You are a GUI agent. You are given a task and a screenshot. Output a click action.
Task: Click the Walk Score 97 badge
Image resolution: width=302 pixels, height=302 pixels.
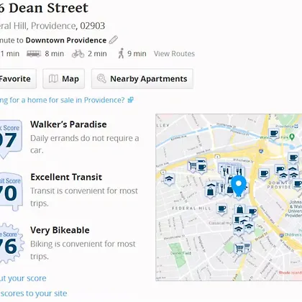click(x=10, y=139)
